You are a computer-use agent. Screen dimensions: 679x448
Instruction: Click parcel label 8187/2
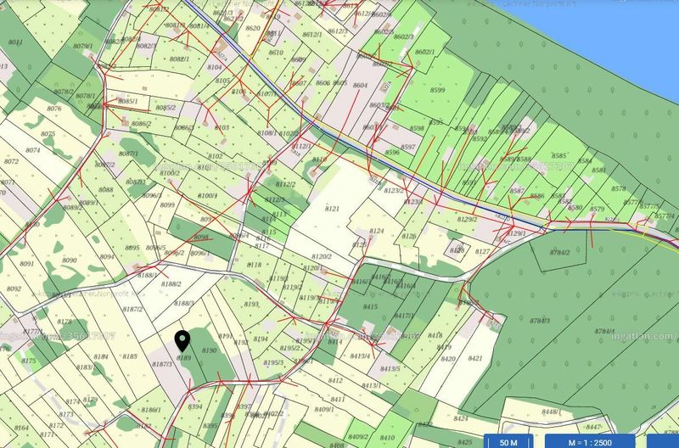132,310
